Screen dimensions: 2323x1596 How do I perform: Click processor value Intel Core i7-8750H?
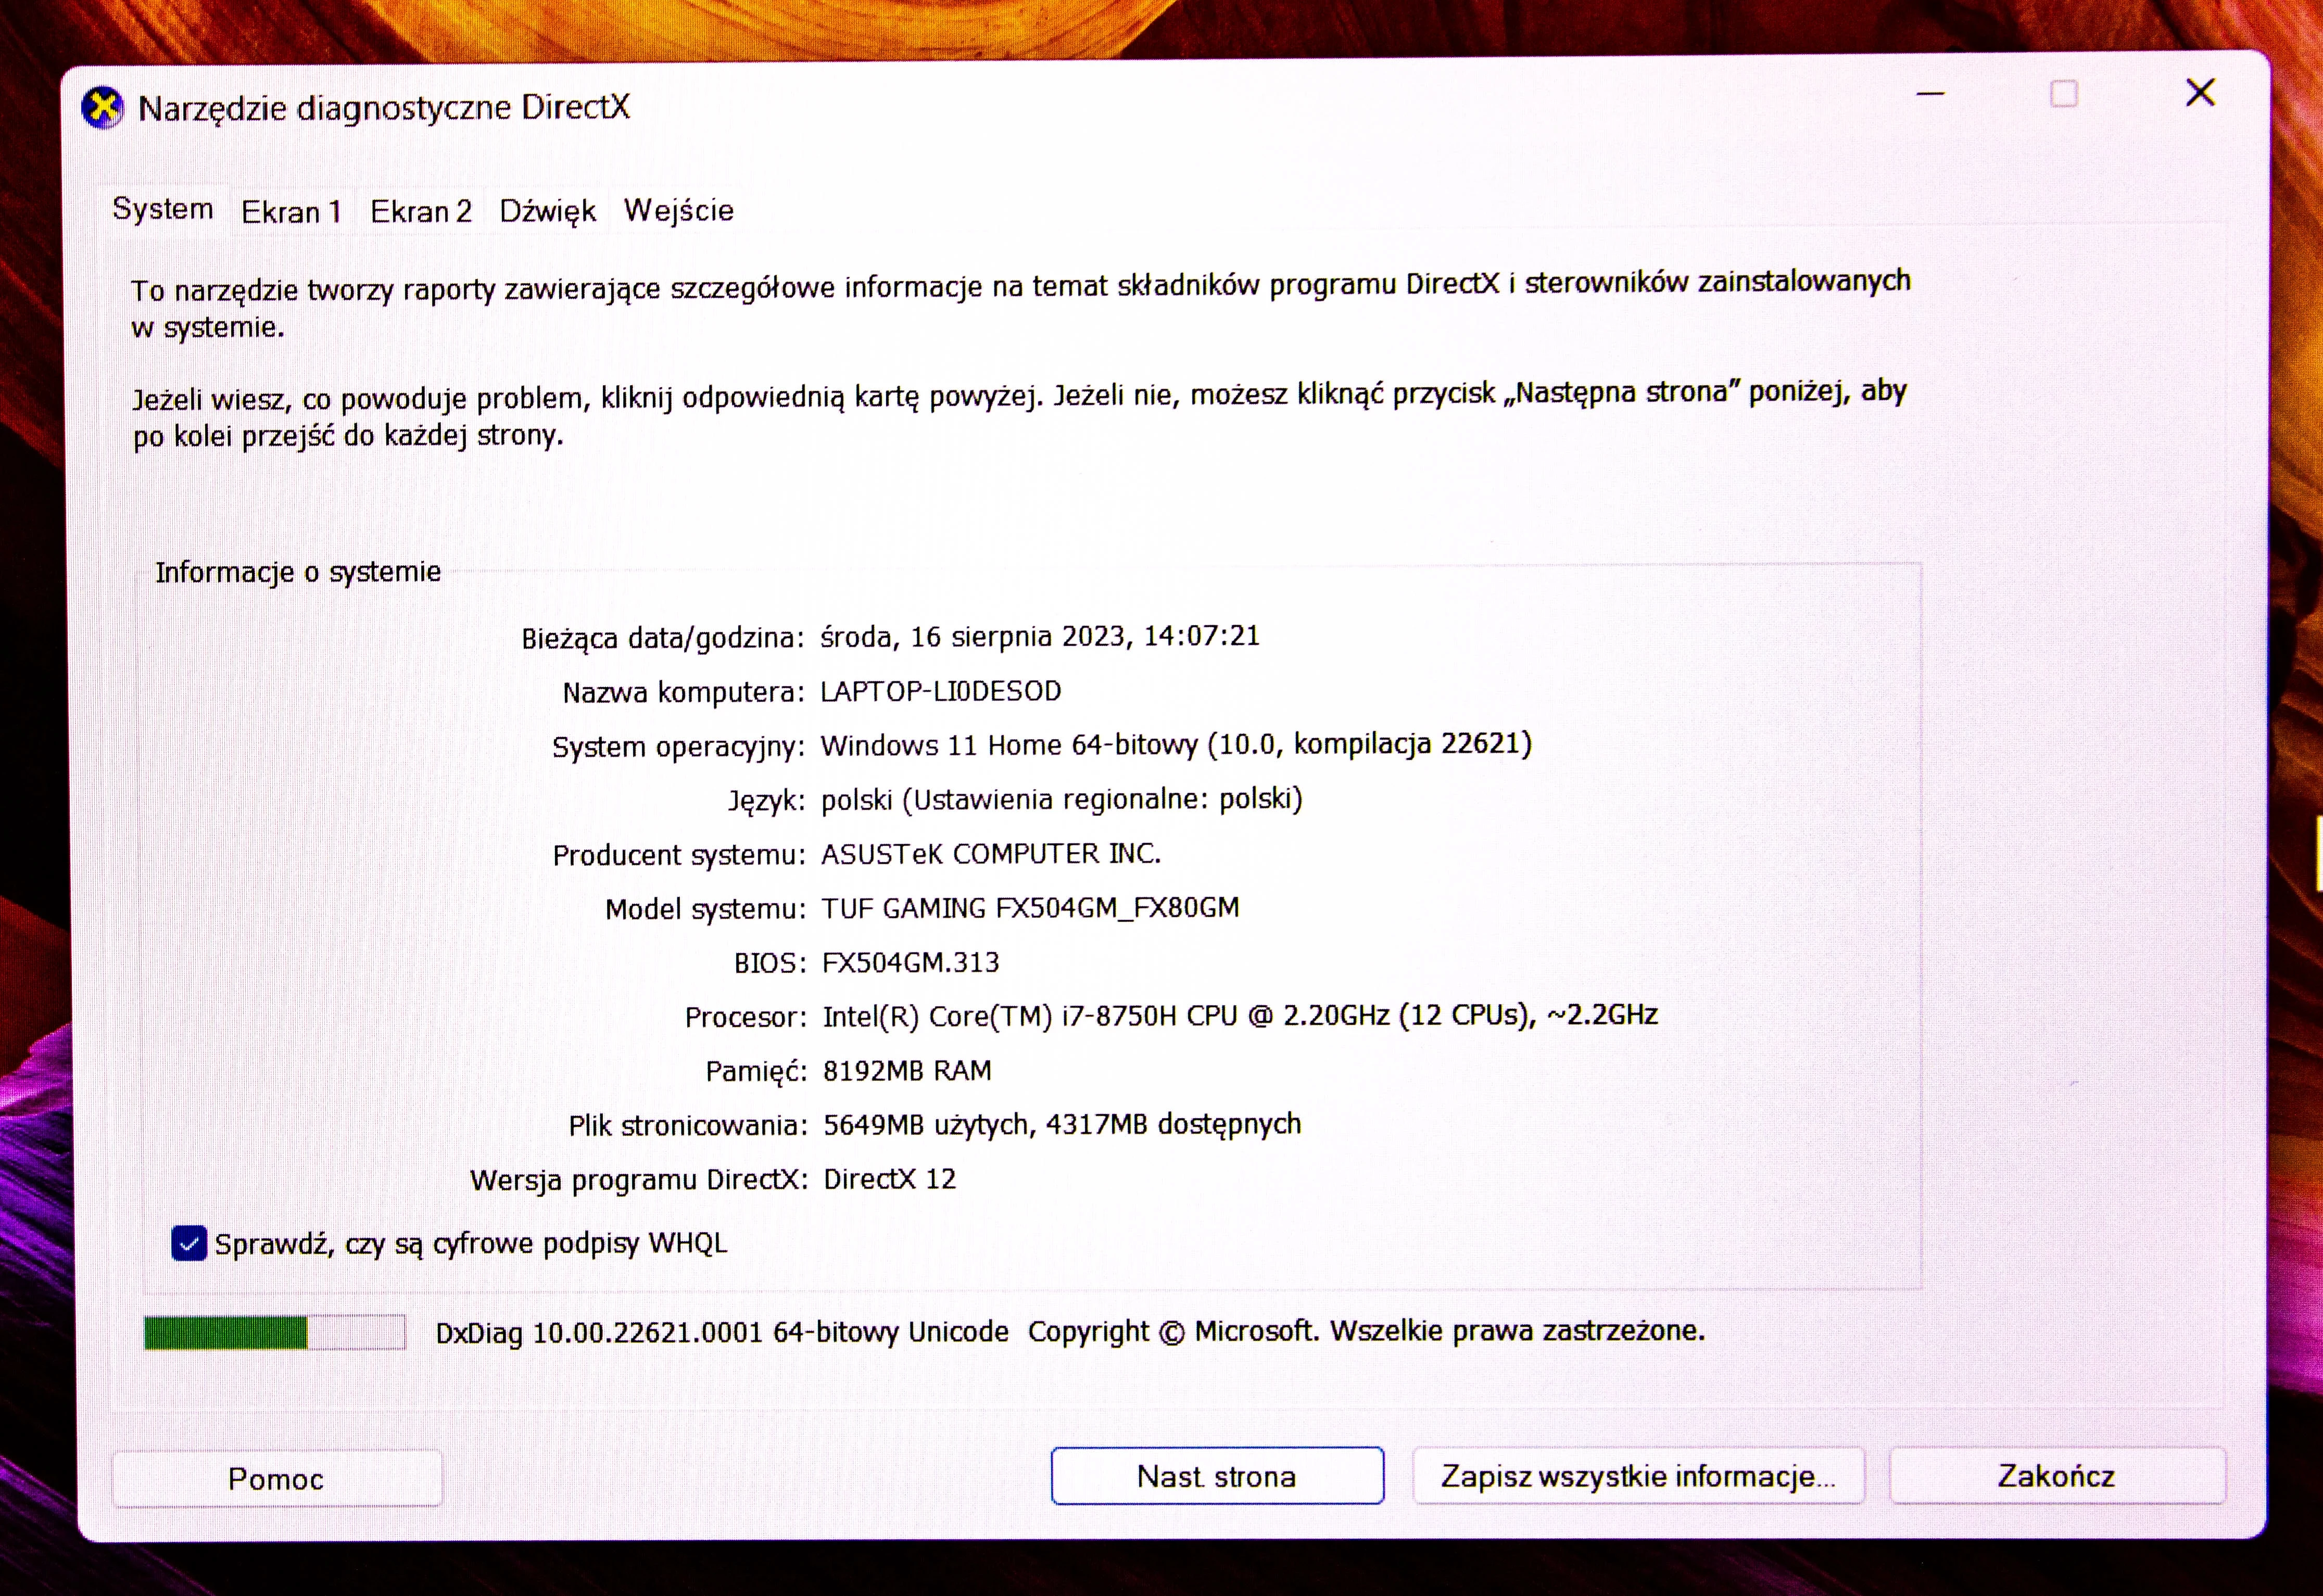pyautogui.click(x=1240, y=1016)
